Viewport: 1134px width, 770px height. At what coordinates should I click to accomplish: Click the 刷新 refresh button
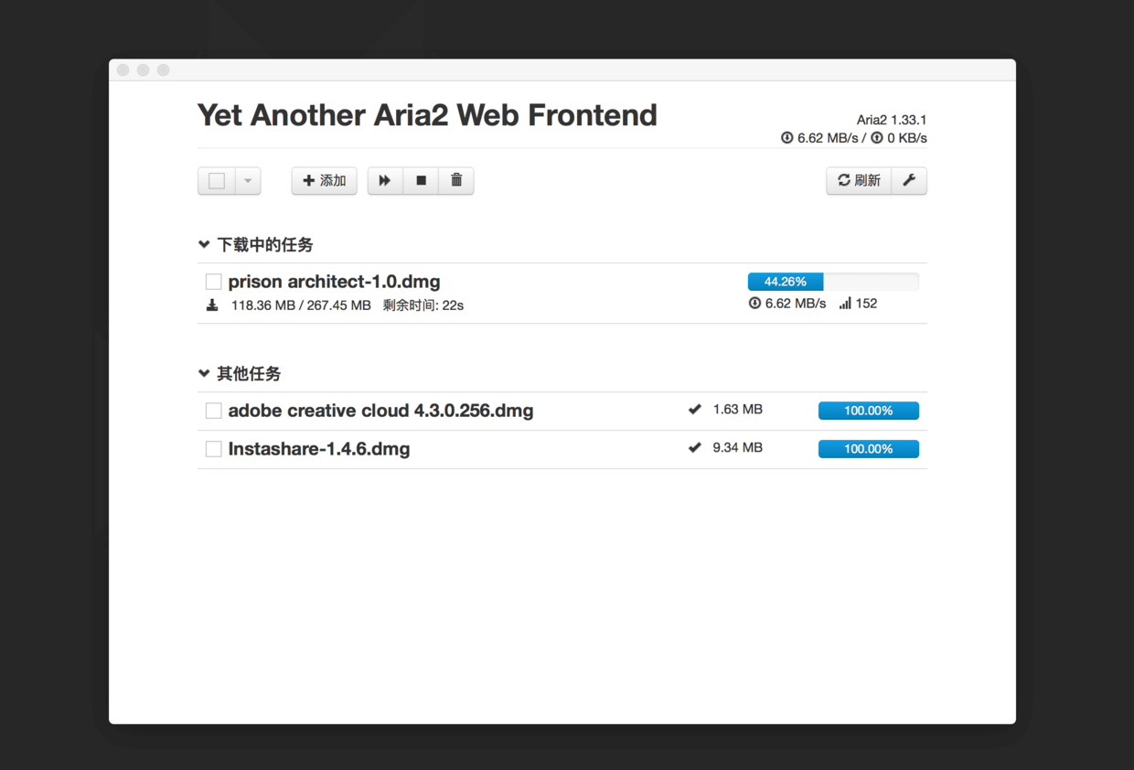coord(859,181)
